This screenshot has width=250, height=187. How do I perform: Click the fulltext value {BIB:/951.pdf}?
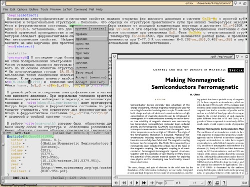click(x=54, y=171)
